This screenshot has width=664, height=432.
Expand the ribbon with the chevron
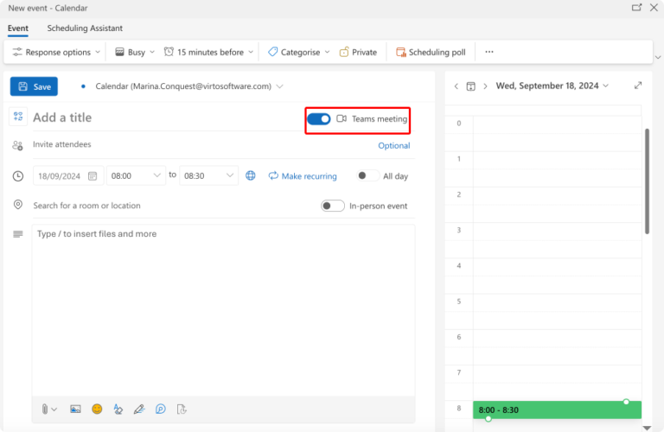(x=658, y=57)
